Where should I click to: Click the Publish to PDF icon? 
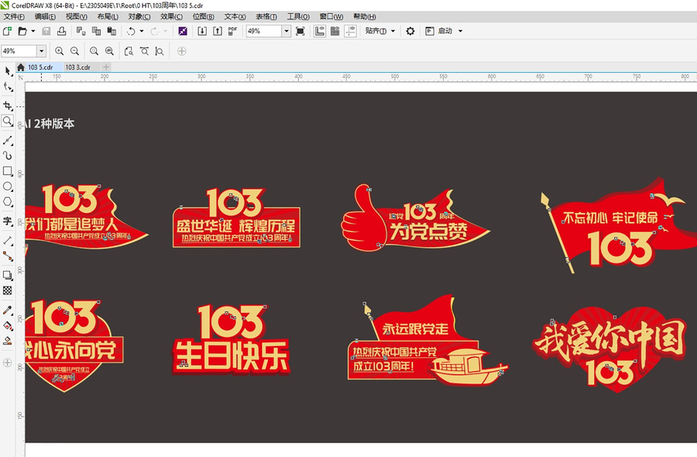tap(232, 31)
